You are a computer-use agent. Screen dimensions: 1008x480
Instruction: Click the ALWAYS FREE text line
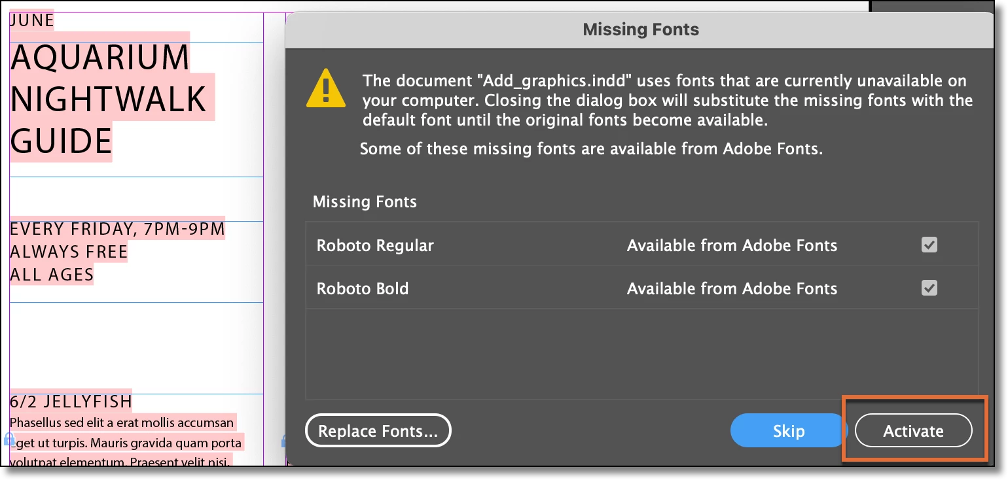coord(69,252)
